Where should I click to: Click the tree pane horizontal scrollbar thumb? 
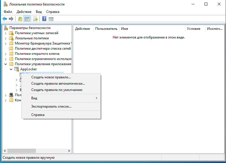(x=22, y=151)
